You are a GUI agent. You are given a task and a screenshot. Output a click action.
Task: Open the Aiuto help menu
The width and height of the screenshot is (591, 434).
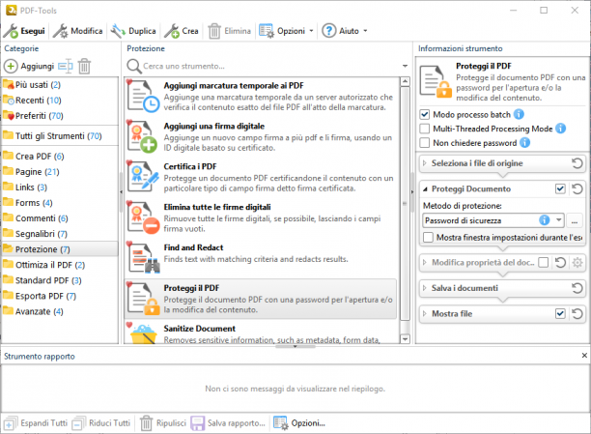point(344,31)
